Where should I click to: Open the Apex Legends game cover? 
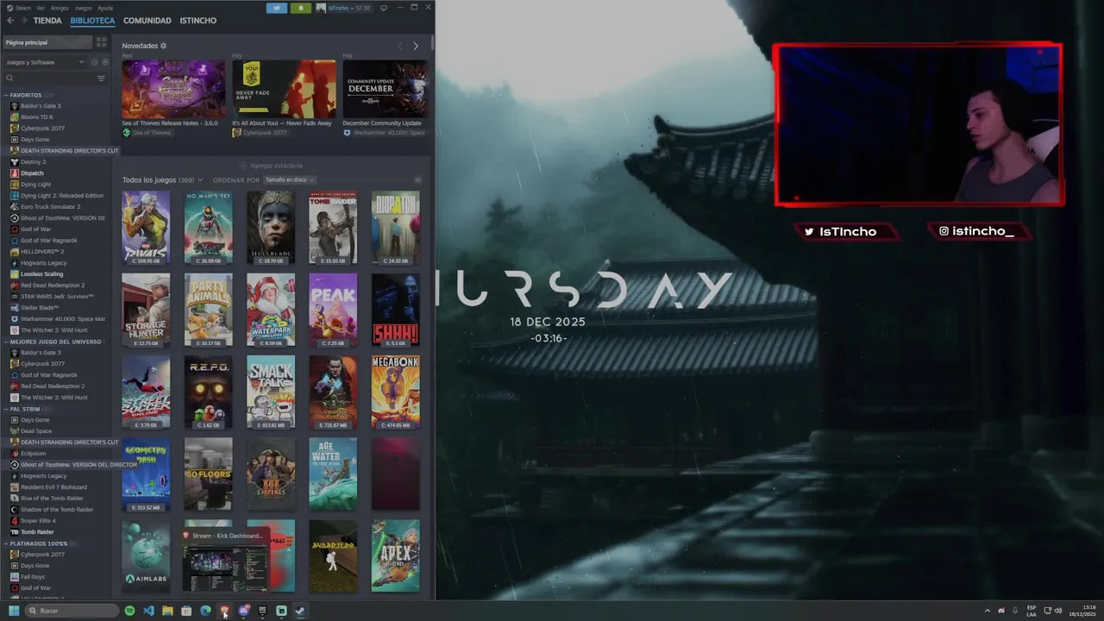coord(395,556)
